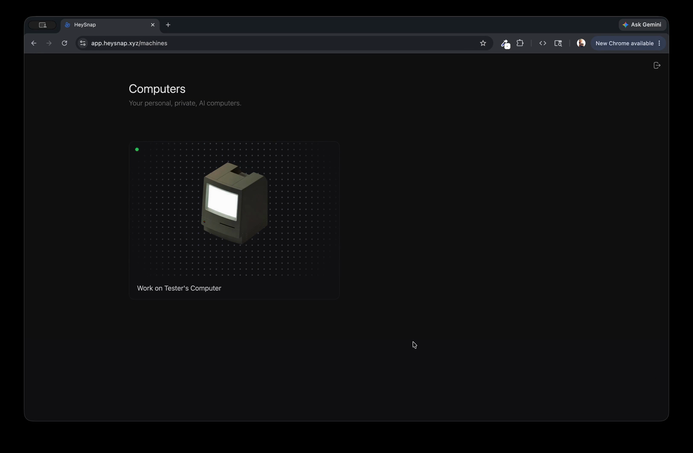This screenshot has height=453, width=693.
Task: Click the Computers heading
Action: click(157, 89)
